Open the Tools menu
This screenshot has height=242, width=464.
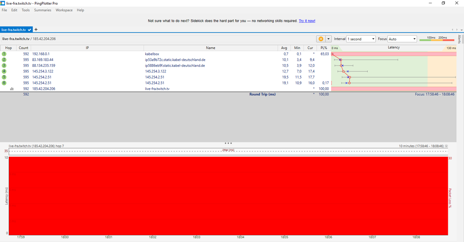click(26, 10)
